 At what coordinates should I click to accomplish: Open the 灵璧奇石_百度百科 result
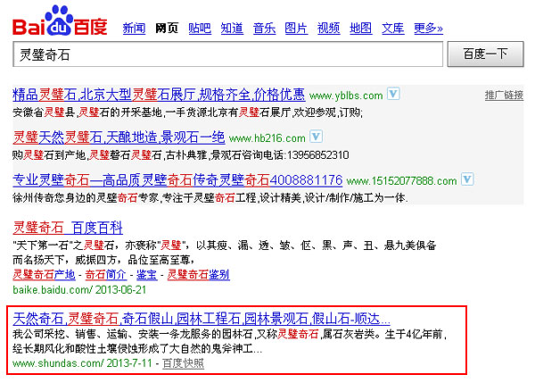(68, 228)
